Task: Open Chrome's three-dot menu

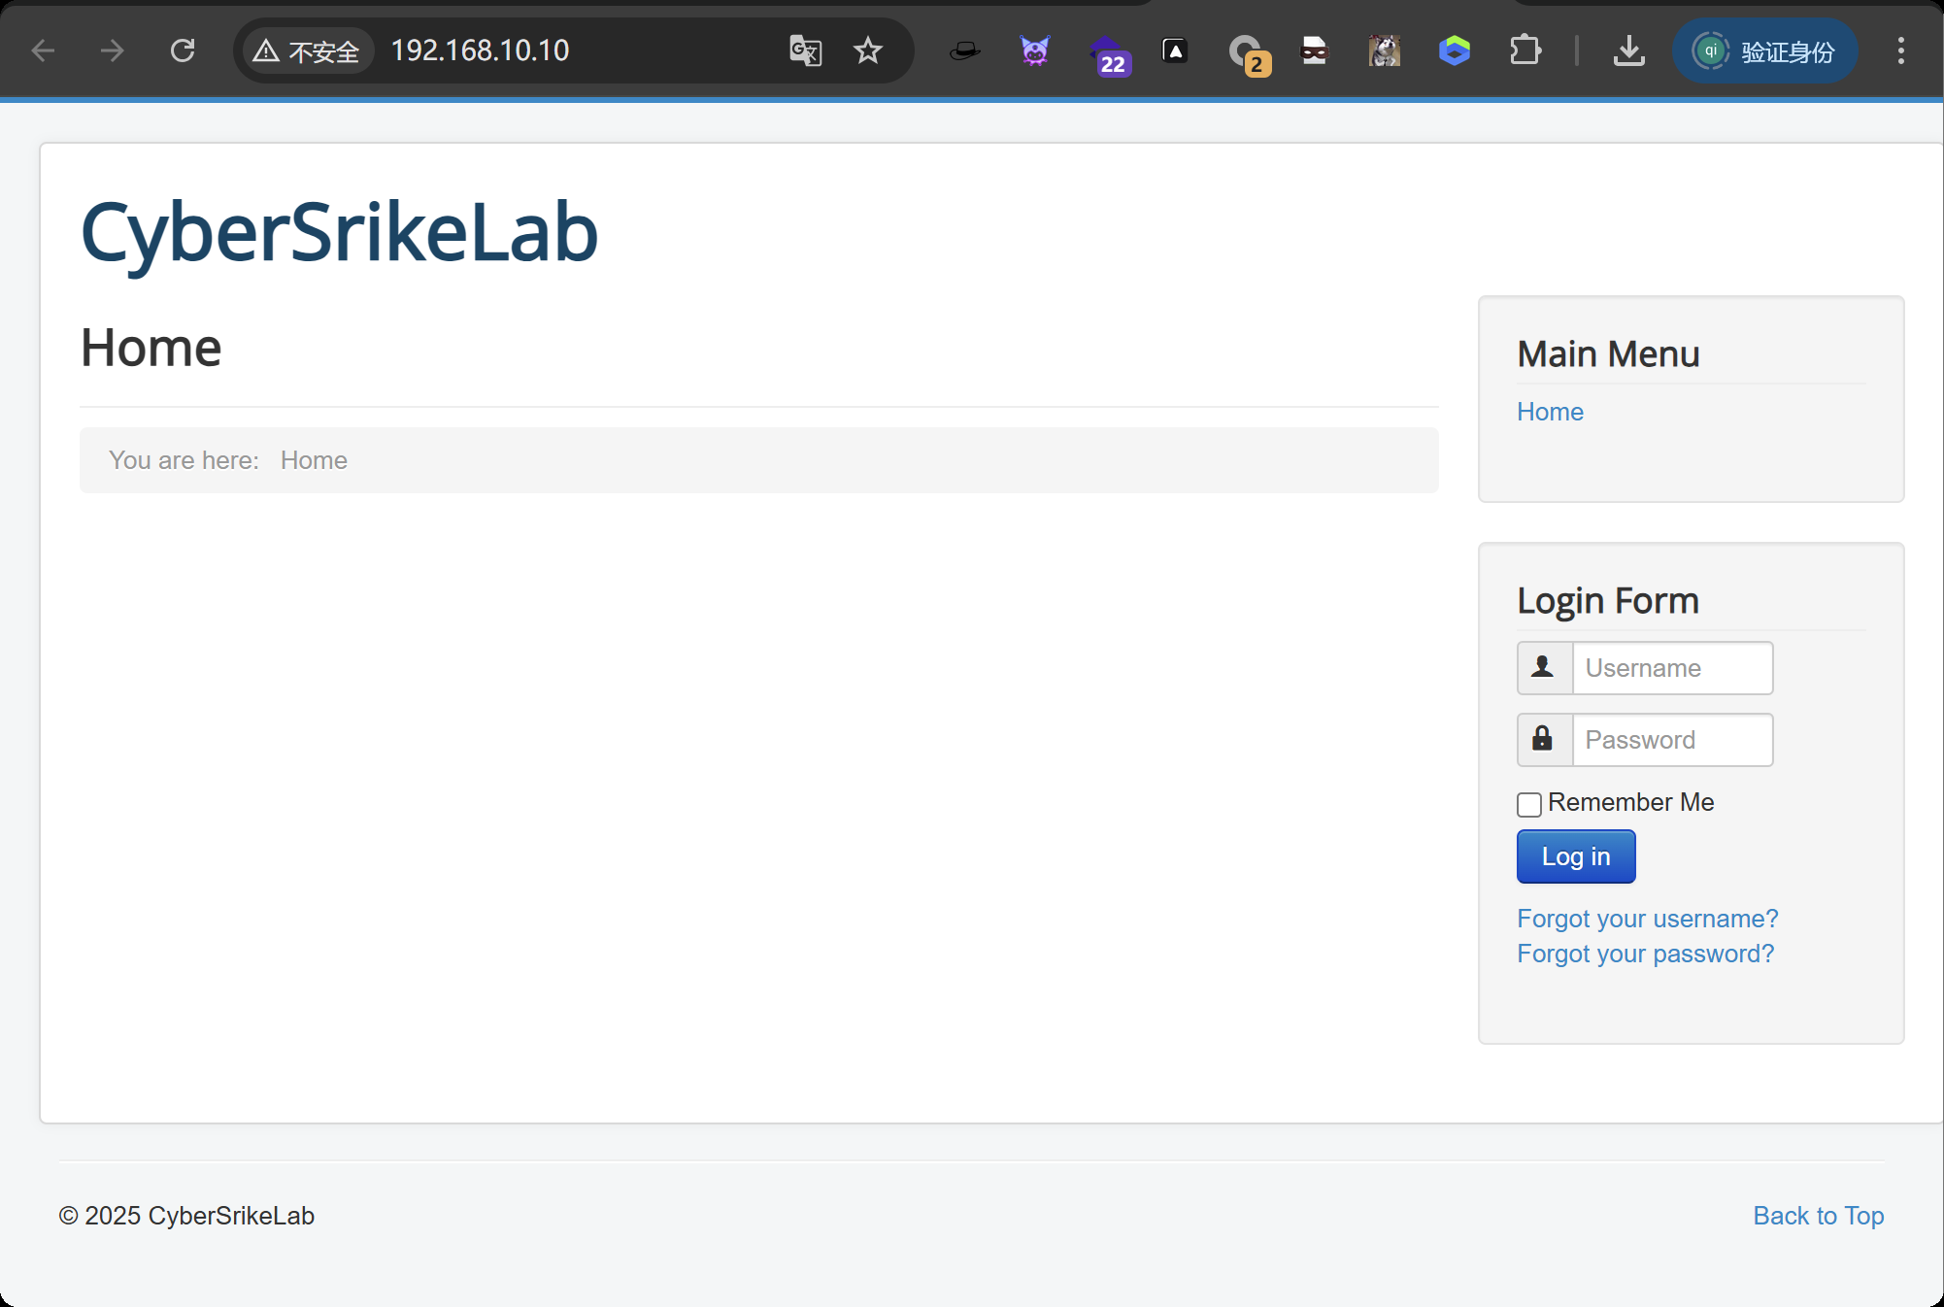Action: [x=1899, y=50]
